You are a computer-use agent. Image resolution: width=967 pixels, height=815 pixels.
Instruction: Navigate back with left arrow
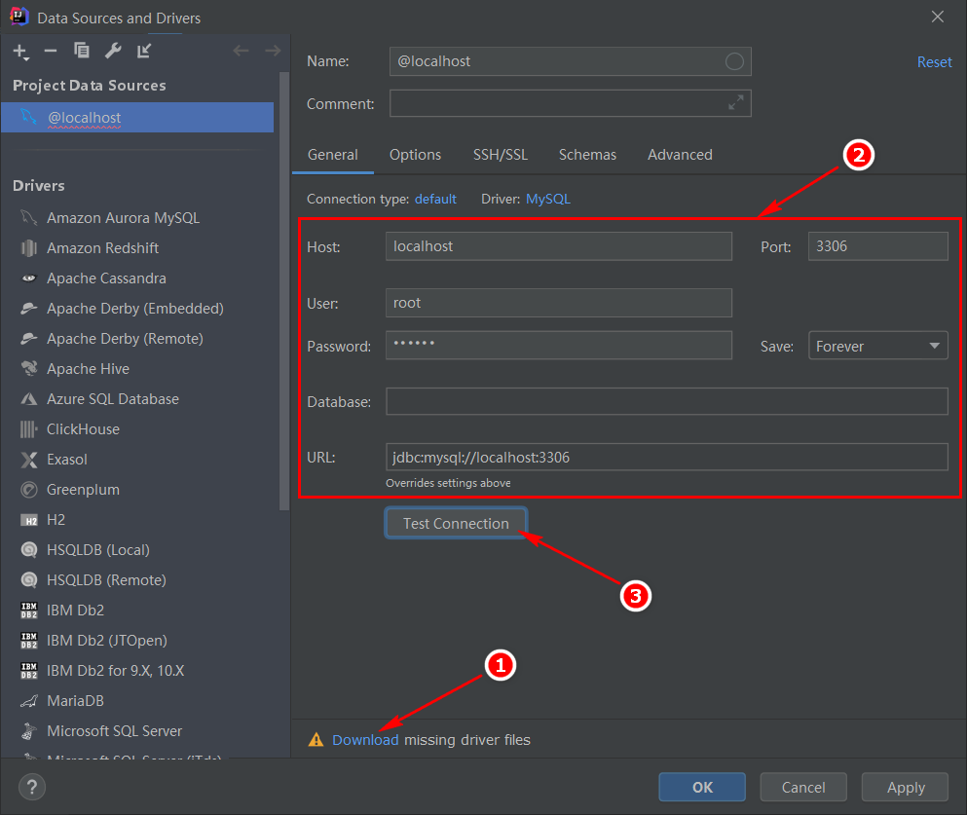(242, 51)
